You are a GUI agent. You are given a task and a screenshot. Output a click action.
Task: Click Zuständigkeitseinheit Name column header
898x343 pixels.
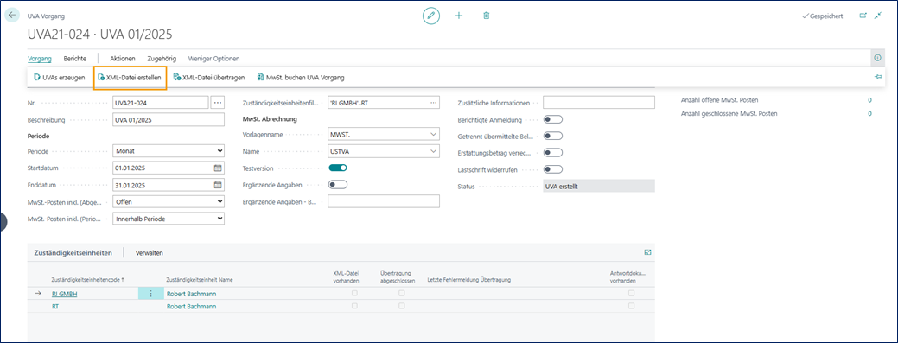click(x=199, y=279)
